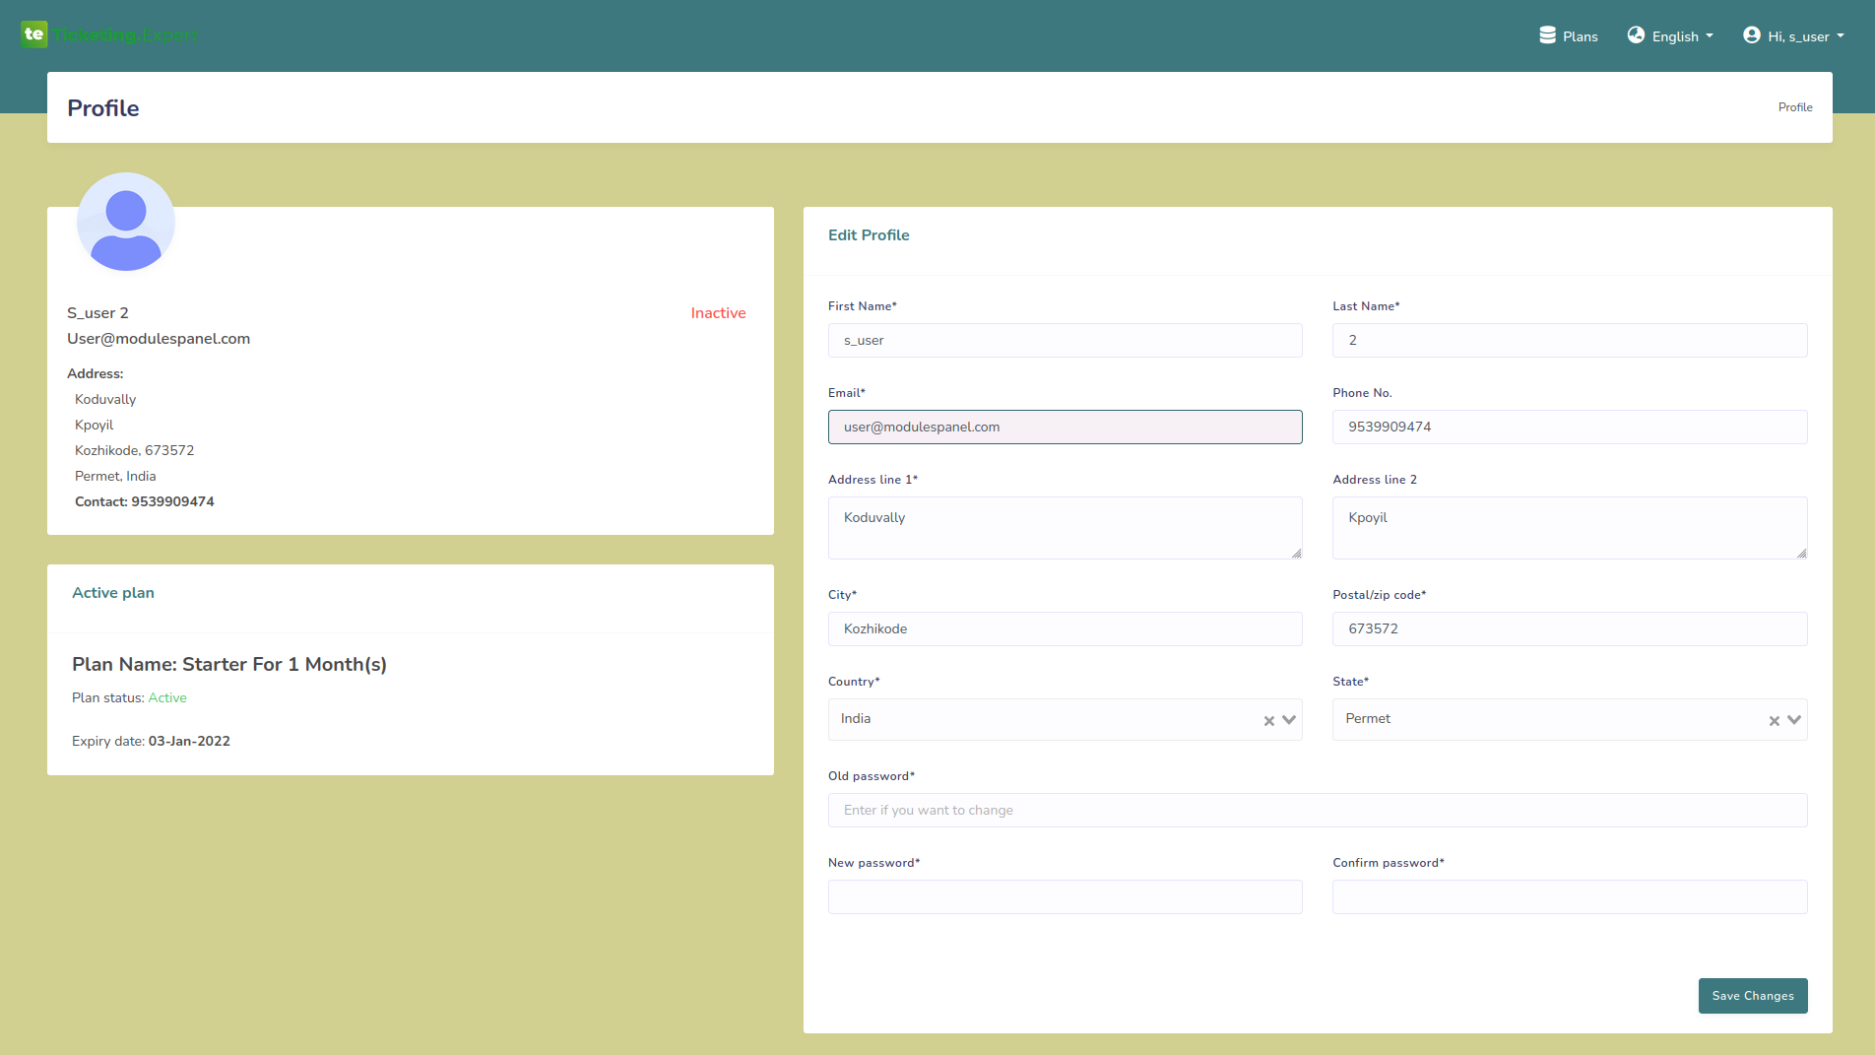Click the Profile breadcrumb link
The width and height of the screenshot is (1875, 1055).
tap(1794, 107)
